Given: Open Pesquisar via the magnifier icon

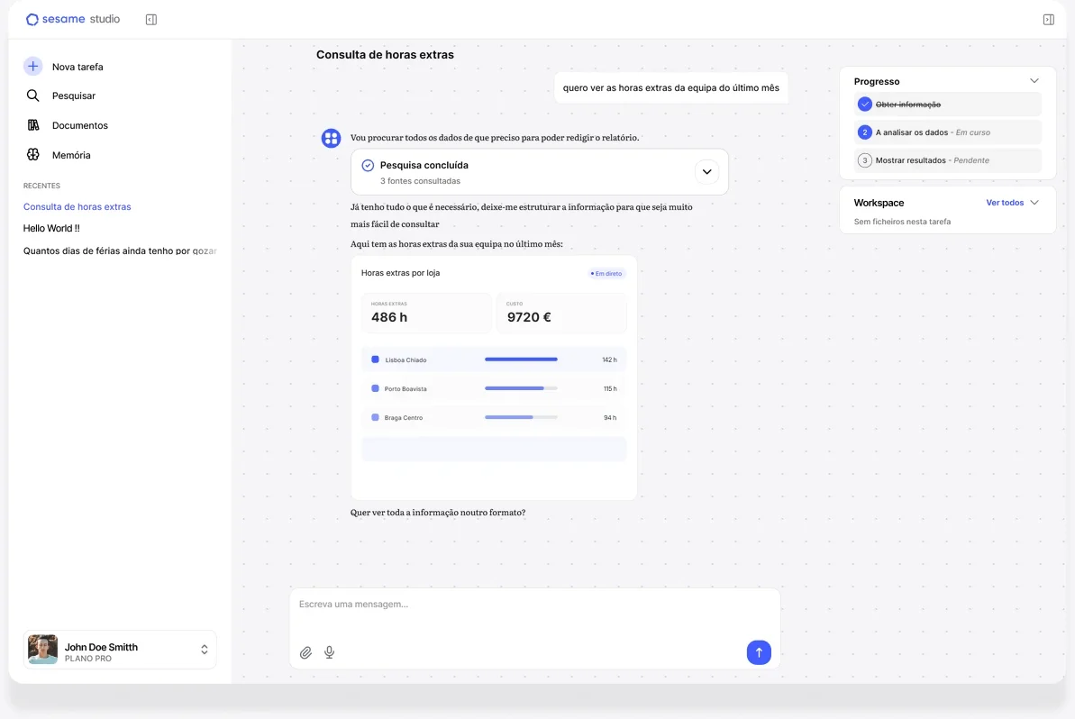Looking at the screenshot, I should [x=33, y=96].
